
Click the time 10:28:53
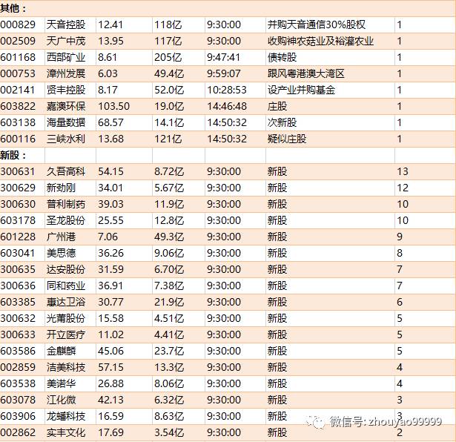coord(227,90)
